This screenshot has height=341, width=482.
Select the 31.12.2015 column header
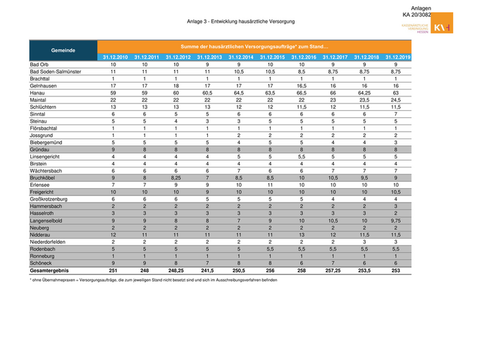pyautogui.click(x=271, y=56)
